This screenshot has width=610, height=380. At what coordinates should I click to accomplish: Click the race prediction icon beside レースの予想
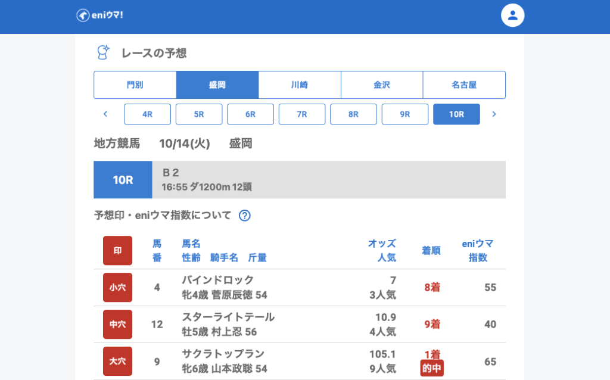(x=103, y=52)
